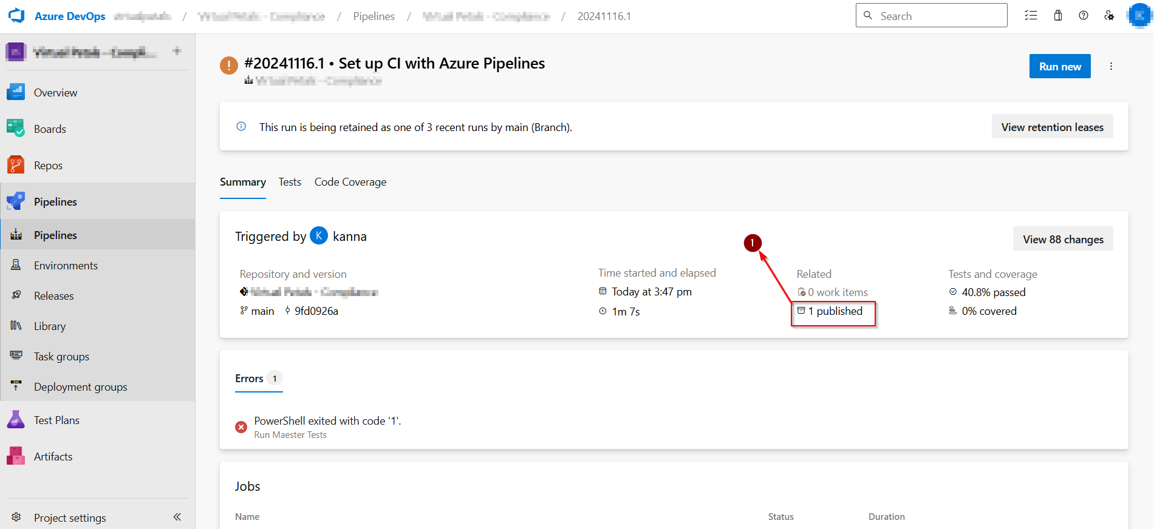
Task: Open the Pipelines sub-item icon
Action: point(16,235)
